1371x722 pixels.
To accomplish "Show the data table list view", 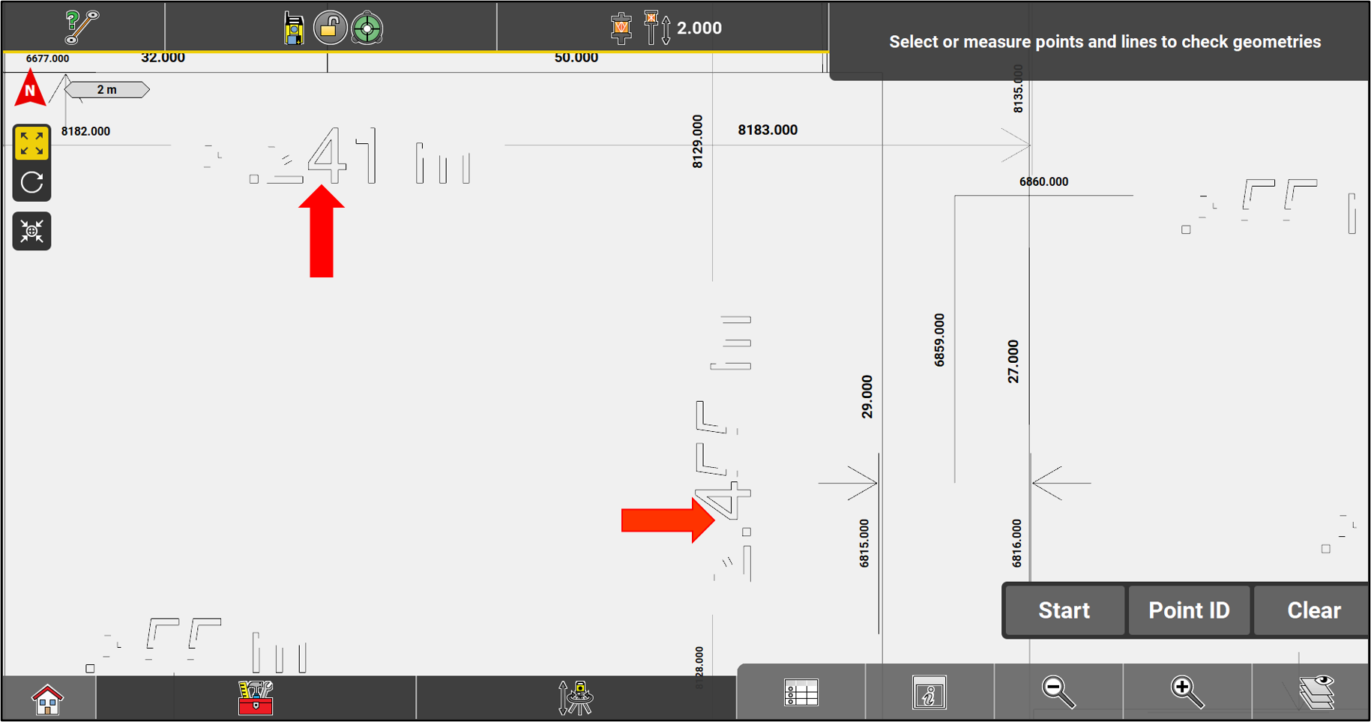I will click(801, 693).
